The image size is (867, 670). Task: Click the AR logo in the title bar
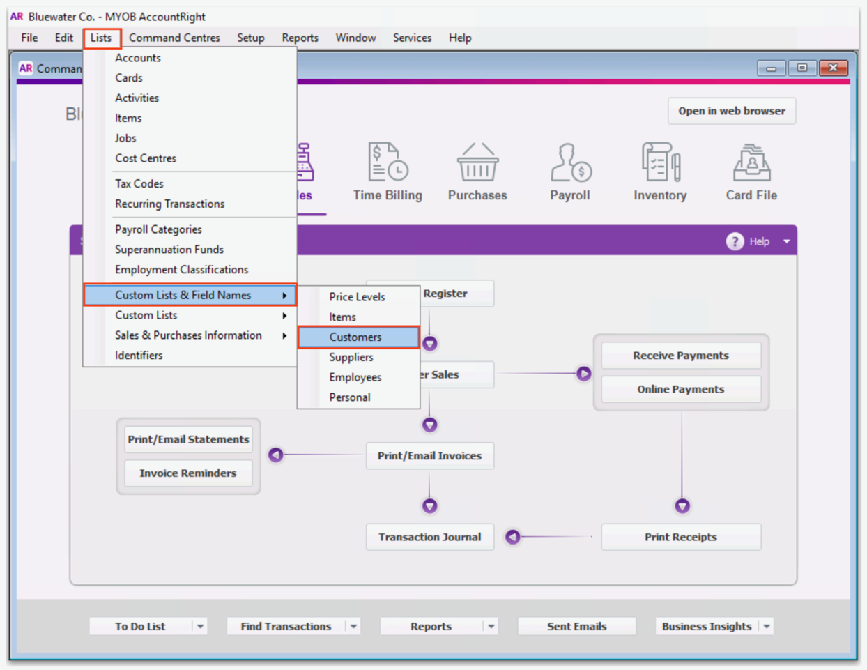coord(17,16)
